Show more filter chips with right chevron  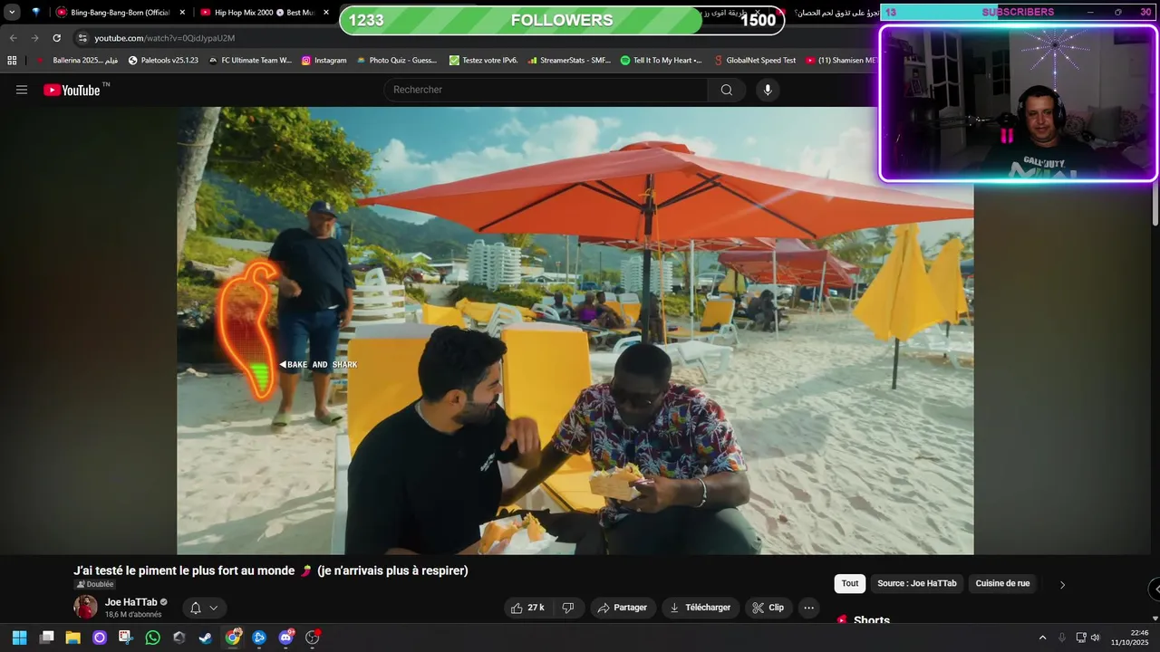[1062, 585]
